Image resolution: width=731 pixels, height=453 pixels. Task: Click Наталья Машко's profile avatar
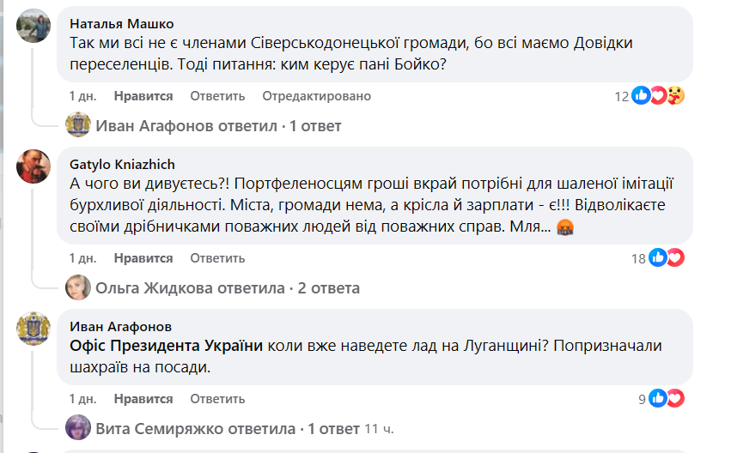[34, 27]
